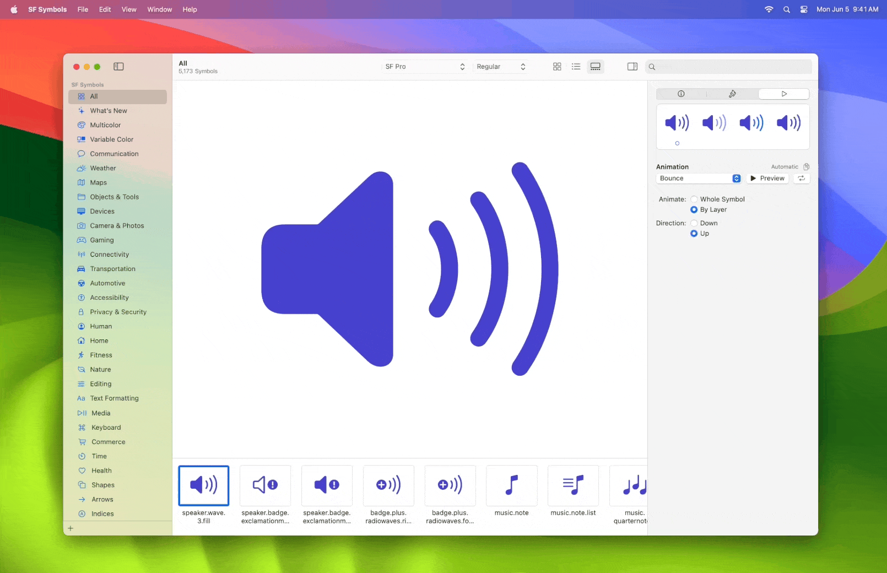Expand the Bounce animation dropdown
This screenshot has height=573, width=887.
[x=699, y=179]
